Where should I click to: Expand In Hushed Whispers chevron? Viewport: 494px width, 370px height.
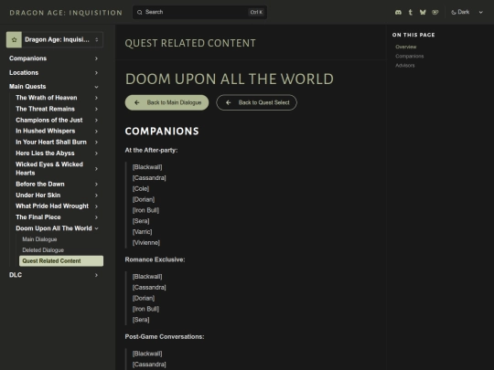pos(96,132)
